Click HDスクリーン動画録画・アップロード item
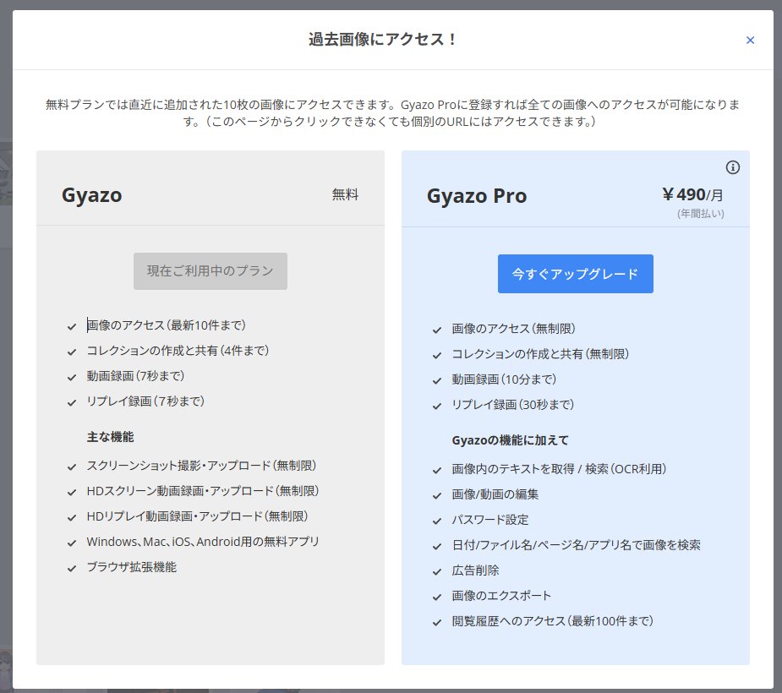Screen dimensions: 782x693 click(x=203, y=491)
